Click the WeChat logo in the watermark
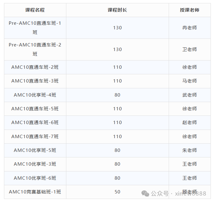Image resolution: width=213 pixels, height=202 pixels. pos(145,193)
